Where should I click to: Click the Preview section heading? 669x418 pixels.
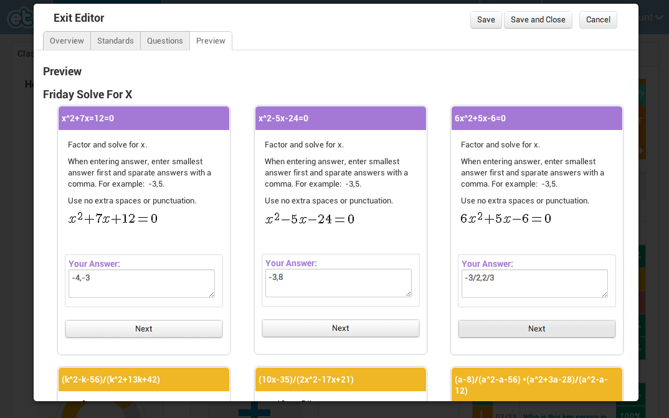[x=62, y=72]
